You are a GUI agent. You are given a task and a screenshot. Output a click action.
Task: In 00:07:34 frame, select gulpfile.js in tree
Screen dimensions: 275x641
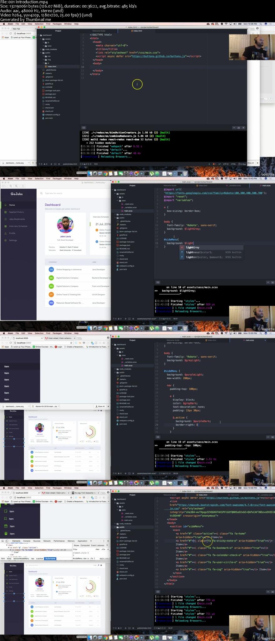(49, 84)
